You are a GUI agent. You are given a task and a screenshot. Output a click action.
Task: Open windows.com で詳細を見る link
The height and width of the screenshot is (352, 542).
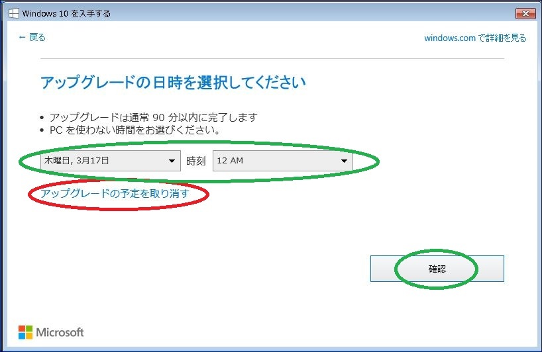(475, 38)
